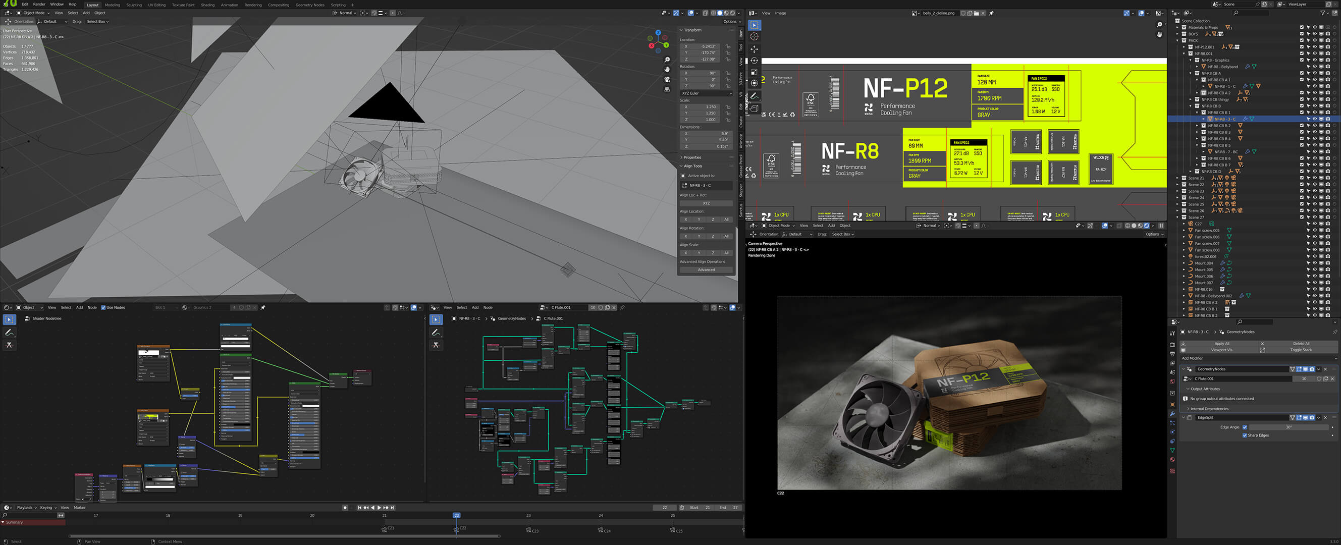Open Modifier properties wrench tab

coord(1172,413)
